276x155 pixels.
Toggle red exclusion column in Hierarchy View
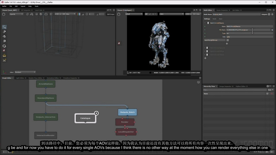pos(272,94)
